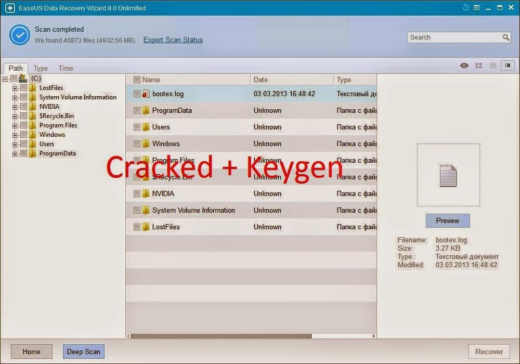
Task: Click the Home button
Action: (32, 352)
